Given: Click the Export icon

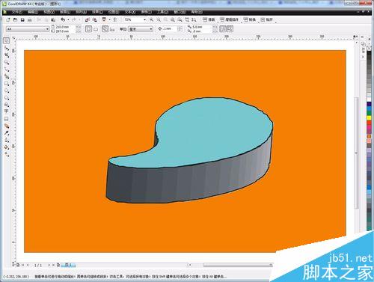Looking at the screenshot, I should (94, 19).
